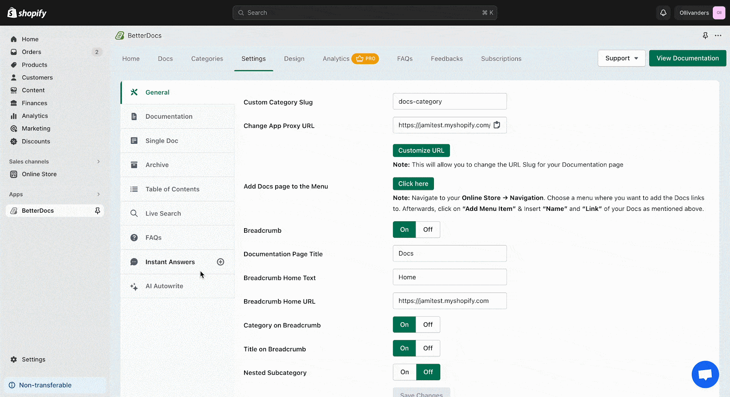Click the Live Search magnifier icon
The height and width of the screenshot is (397, 730).
[134, 214]
